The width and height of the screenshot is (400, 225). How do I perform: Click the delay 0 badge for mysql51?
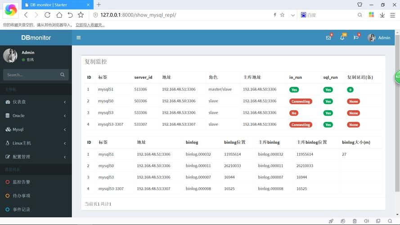click(x=350, y=90)
